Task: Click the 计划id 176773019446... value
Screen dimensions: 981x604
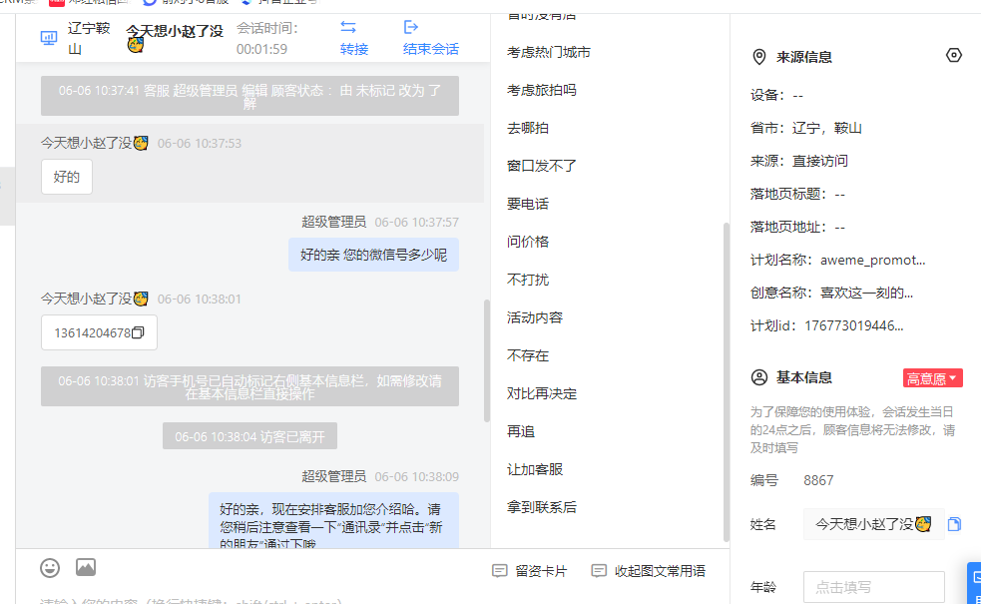Action: [854, 325]
